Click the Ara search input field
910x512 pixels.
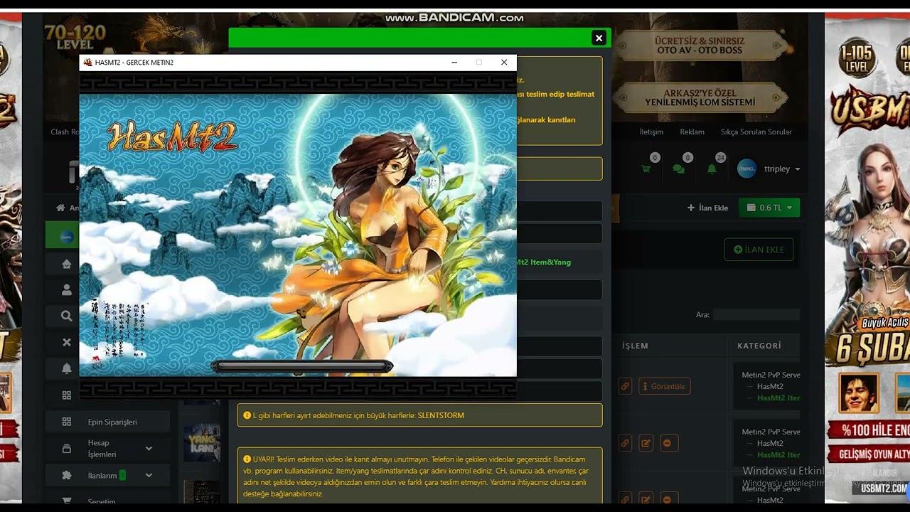click(x=756, y=314)
